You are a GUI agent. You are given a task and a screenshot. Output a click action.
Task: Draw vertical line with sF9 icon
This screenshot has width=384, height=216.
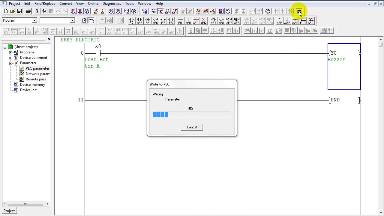188,21
